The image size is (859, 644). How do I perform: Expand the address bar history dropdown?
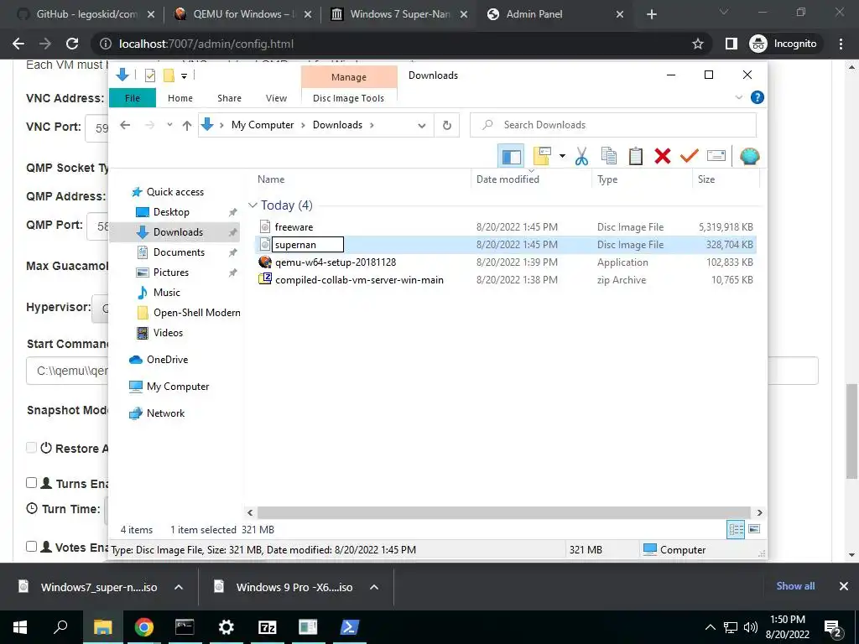coord(421,126)
